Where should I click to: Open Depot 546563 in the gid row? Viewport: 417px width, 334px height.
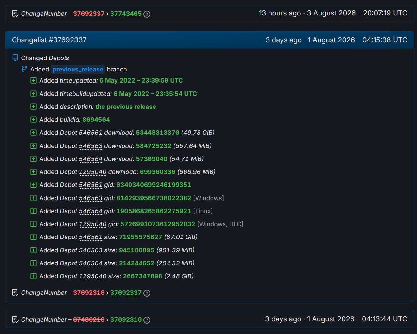click(x=91, y=198)
